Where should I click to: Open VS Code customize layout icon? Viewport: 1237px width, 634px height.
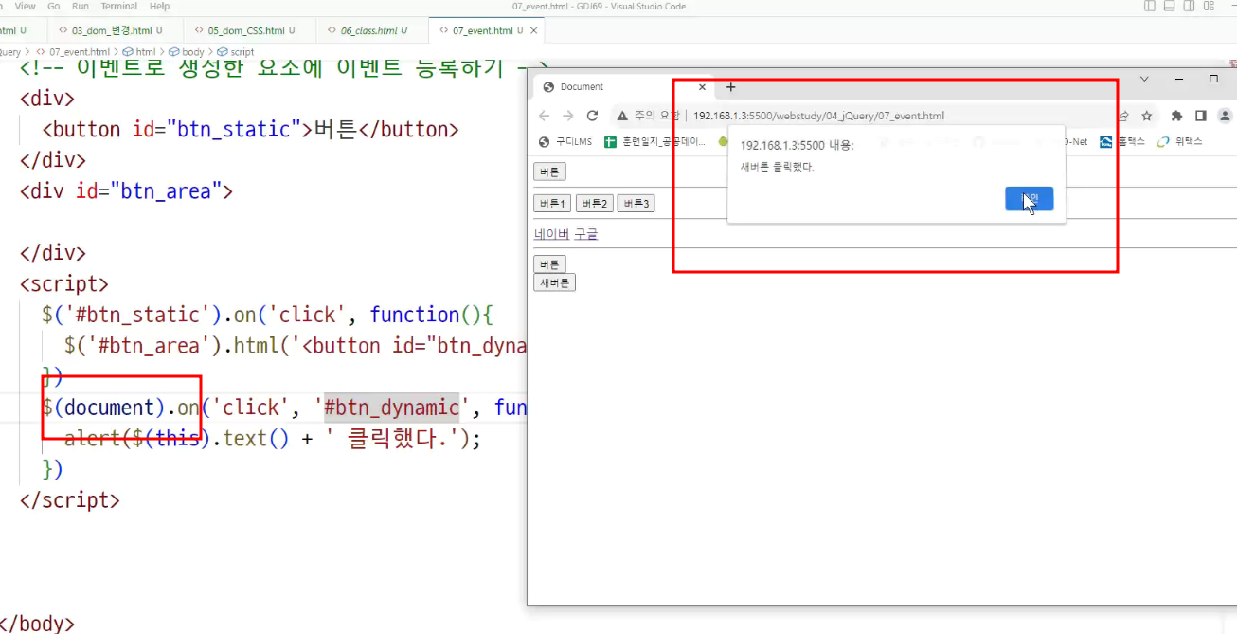pos(1209,6)
